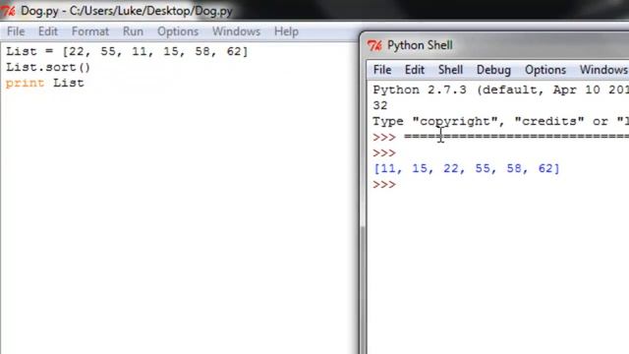Screen dimensions: 629x354
Task: Open the Windows menu in Python Shell
Action: pyautogui.click(x=603, y=70)
